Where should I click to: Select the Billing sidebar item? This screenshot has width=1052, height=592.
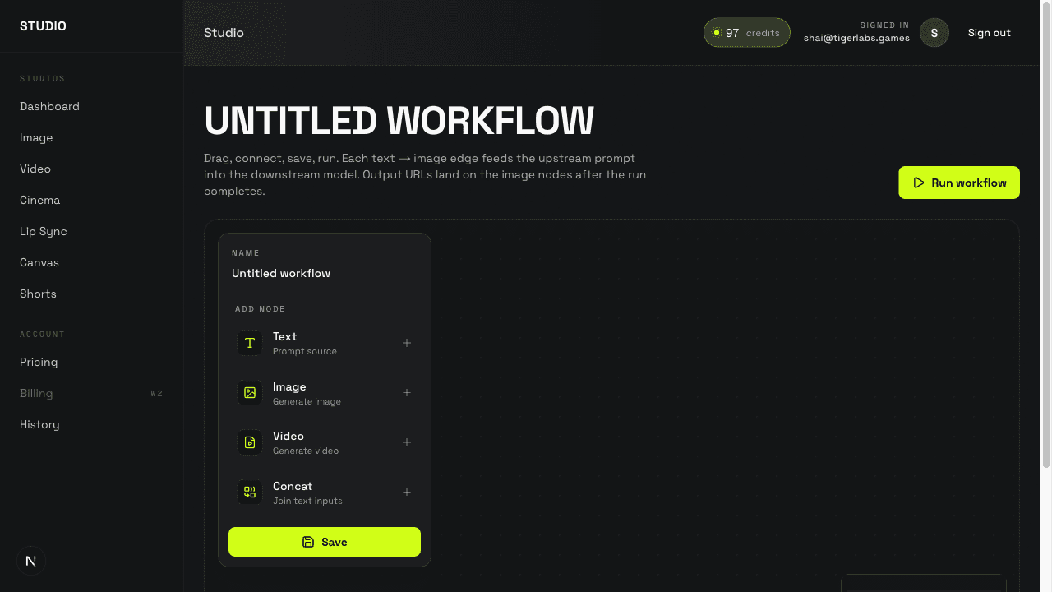(x=91, y=393)
